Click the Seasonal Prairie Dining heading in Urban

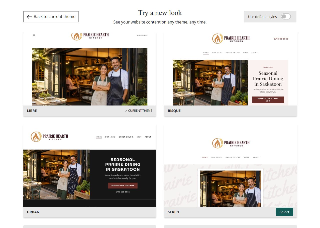click(x=123, y=164)
